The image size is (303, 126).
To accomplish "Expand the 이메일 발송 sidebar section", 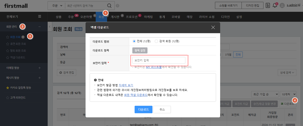I will 39,68.
